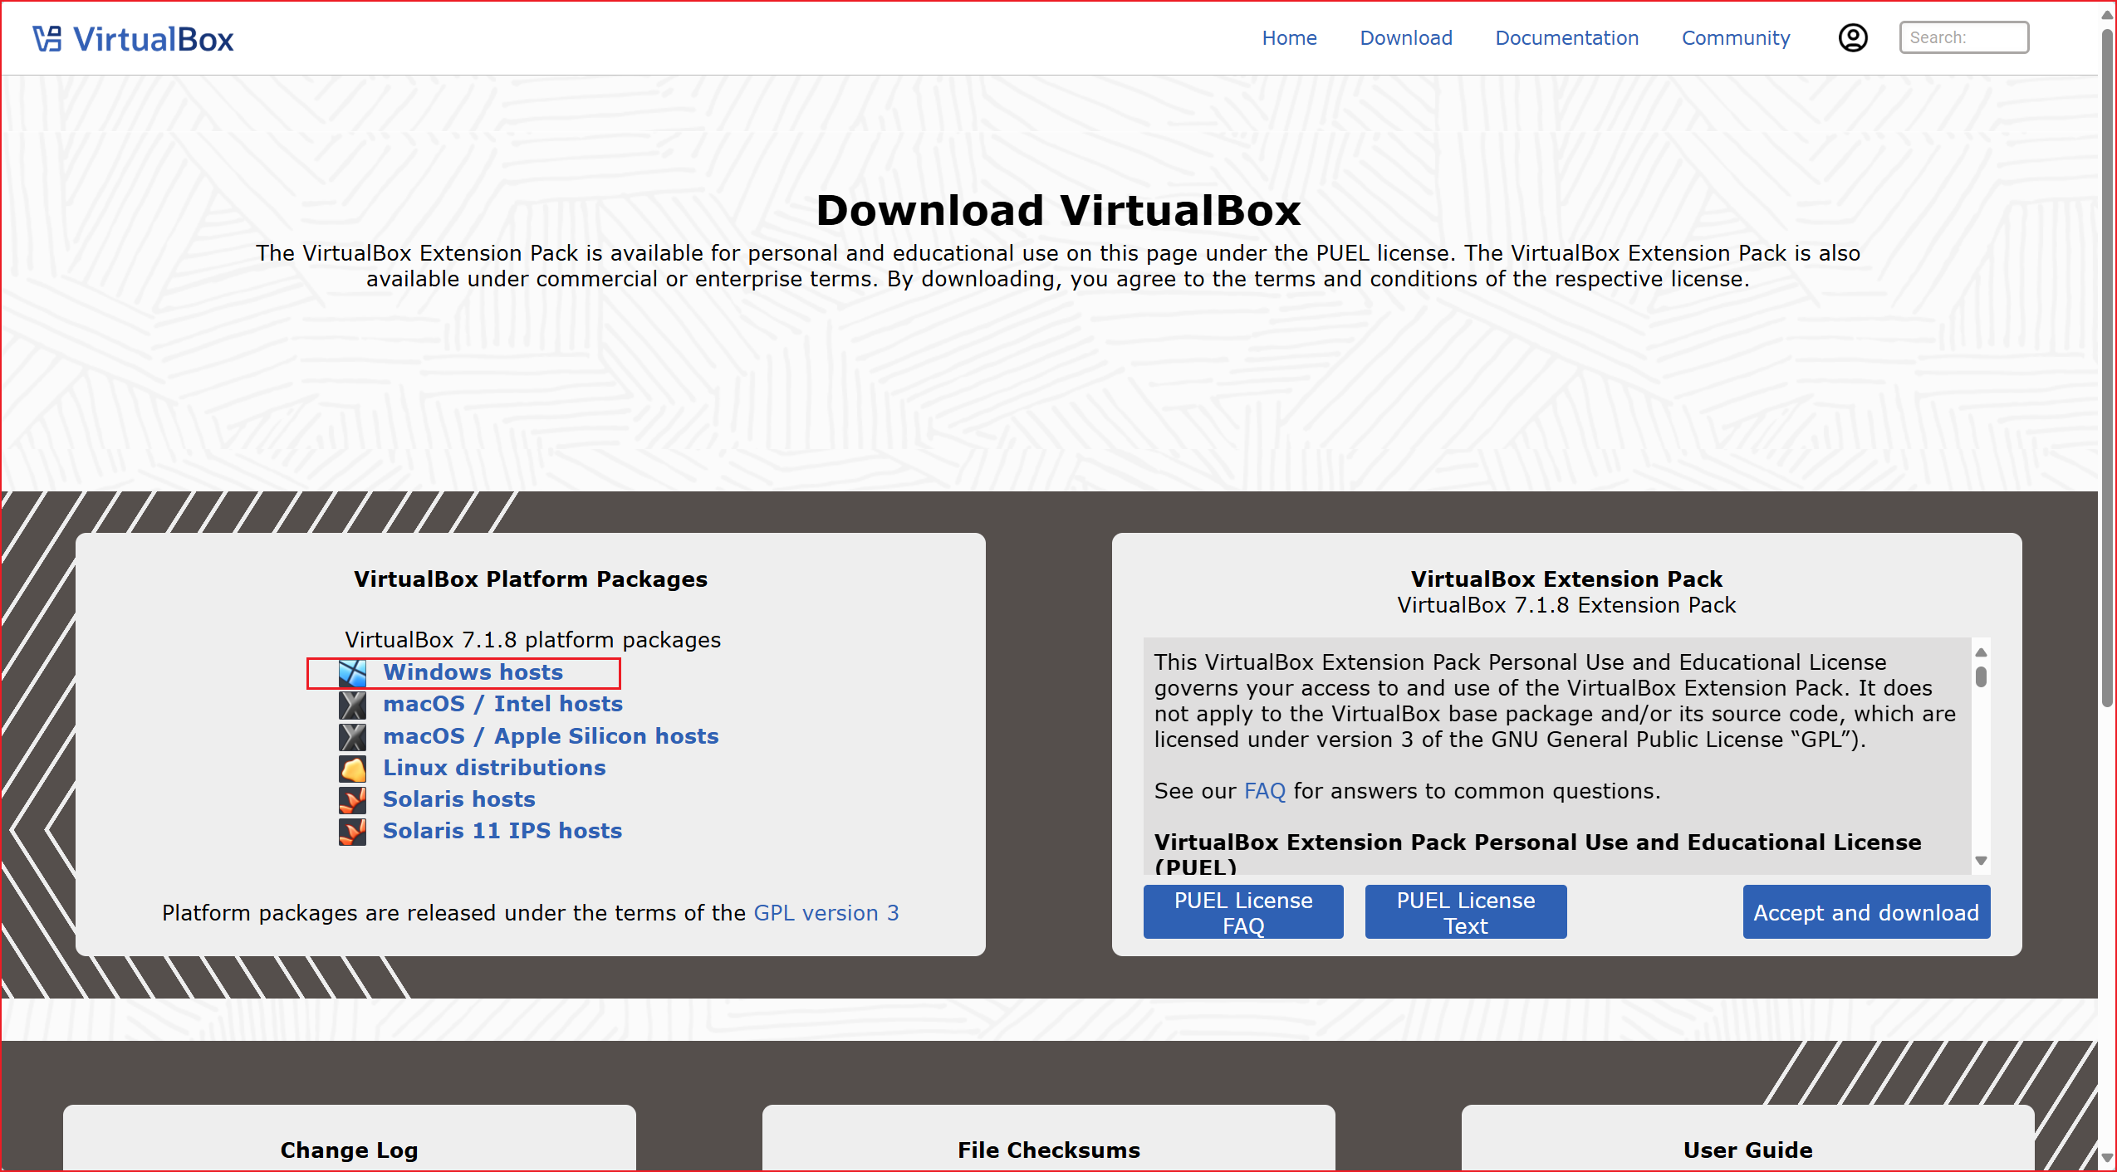Viewport: 2117px width, 1172px height.
Task: Click the Solaris hosts icon
Action: pos(352,800)
